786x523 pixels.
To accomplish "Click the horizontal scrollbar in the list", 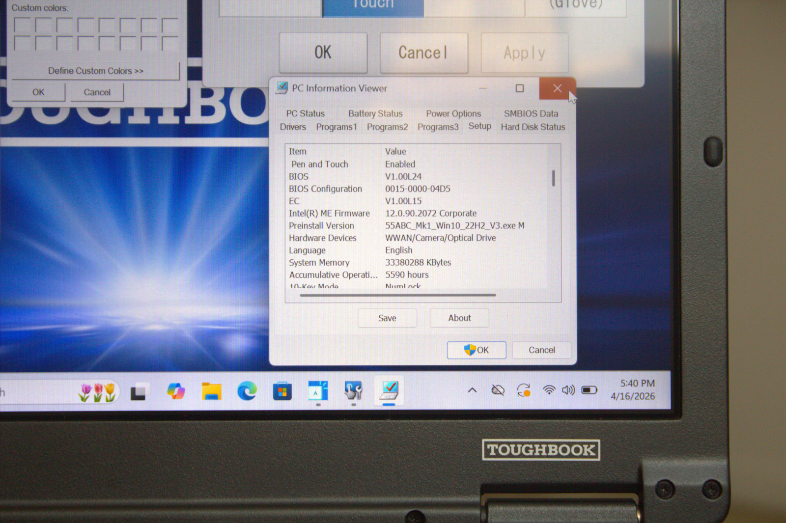I will 397,295.
